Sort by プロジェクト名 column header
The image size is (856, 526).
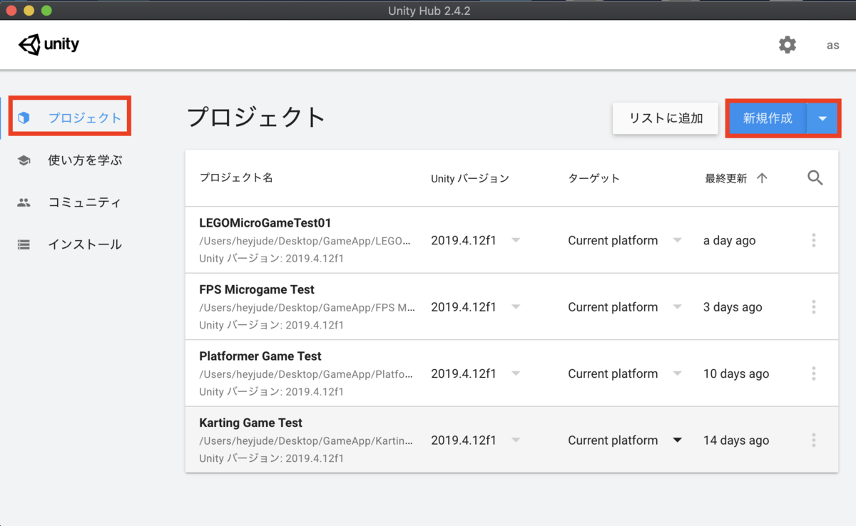[x=236, y=177]
